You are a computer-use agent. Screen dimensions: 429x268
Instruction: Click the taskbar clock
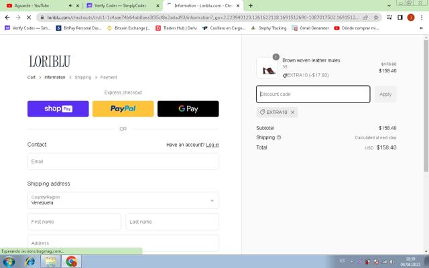point(410,262)
